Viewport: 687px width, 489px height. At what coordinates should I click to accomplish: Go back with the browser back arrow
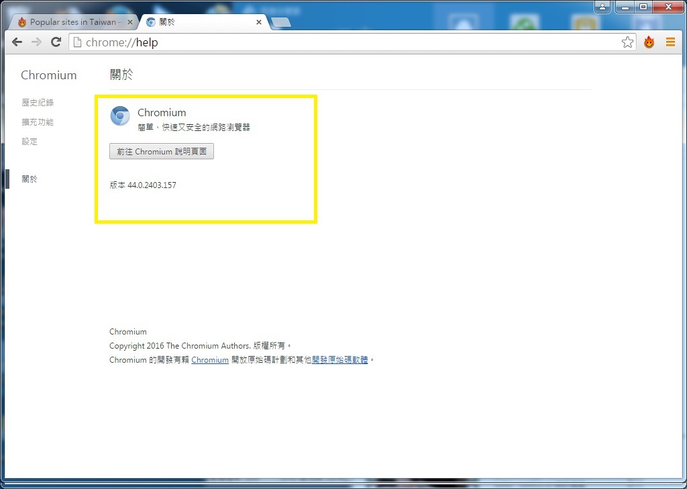(x=17, y=42)
